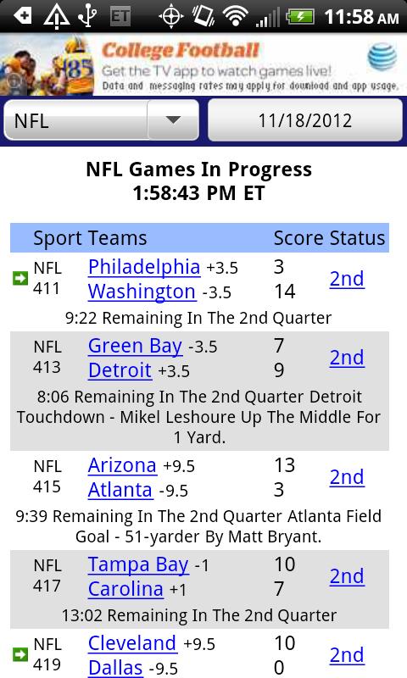Select the NFL league selector field

(101, 119)
